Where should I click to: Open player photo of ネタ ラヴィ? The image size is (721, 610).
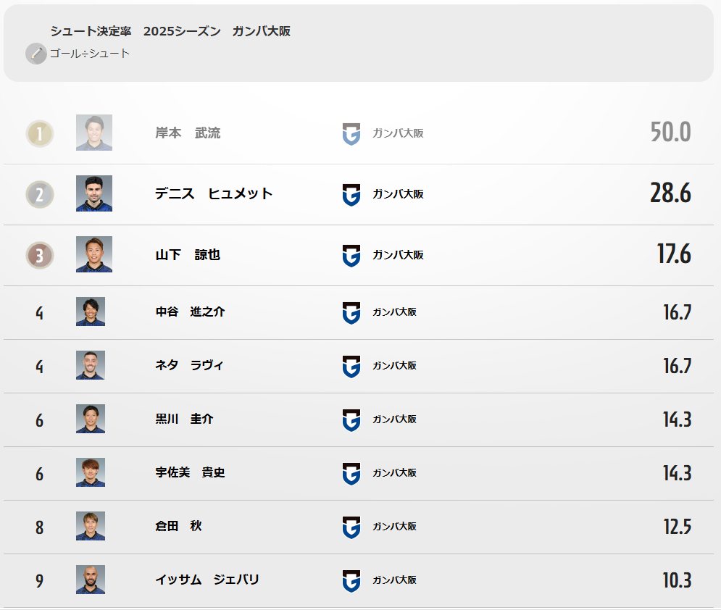(91, 365)
